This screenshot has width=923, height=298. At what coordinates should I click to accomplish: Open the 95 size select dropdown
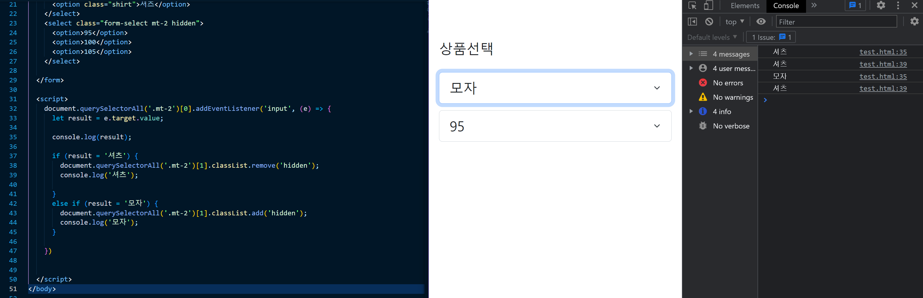(555, 126)
